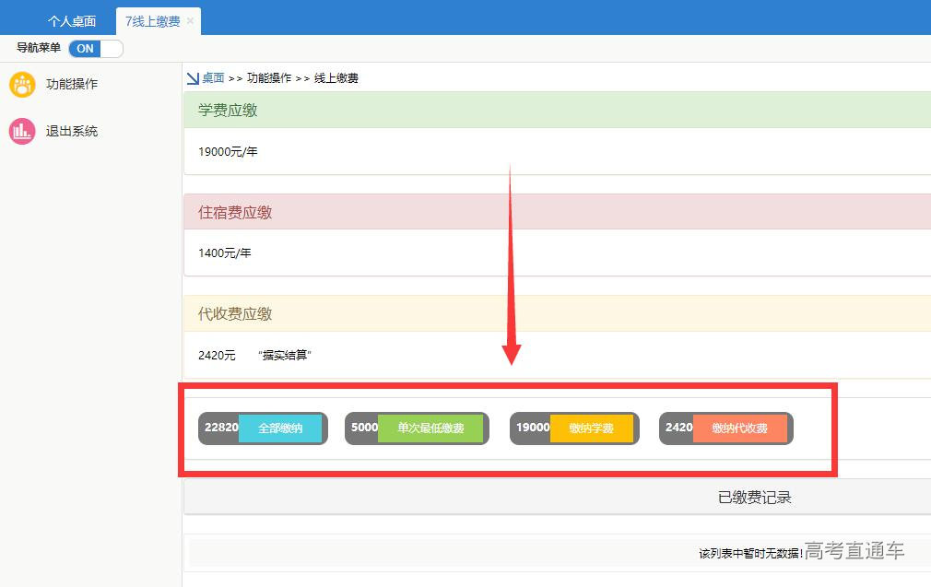Close the 7线上缴费 tab
The image size is (931, 587).
coord(191,21)
